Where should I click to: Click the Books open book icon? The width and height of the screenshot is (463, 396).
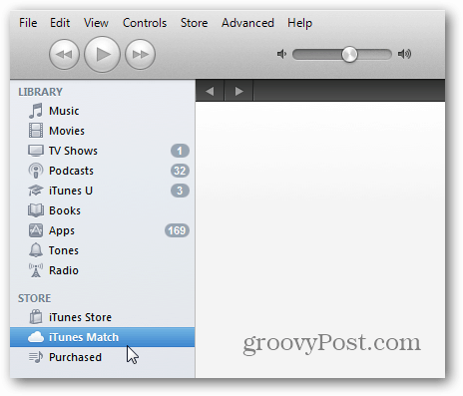[x=36, y=210]
